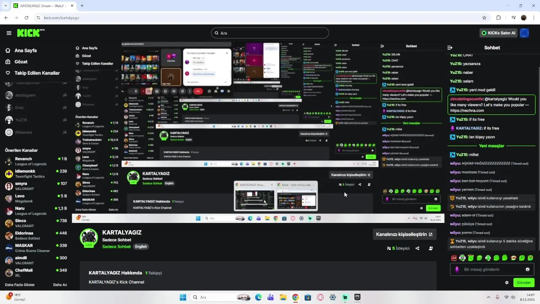540x304 pixels.
Task: Click the heart-eyes emote at row end
Action: tap(531, 258)
